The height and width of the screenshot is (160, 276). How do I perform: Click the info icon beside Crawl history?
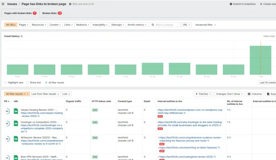[22, 36]
